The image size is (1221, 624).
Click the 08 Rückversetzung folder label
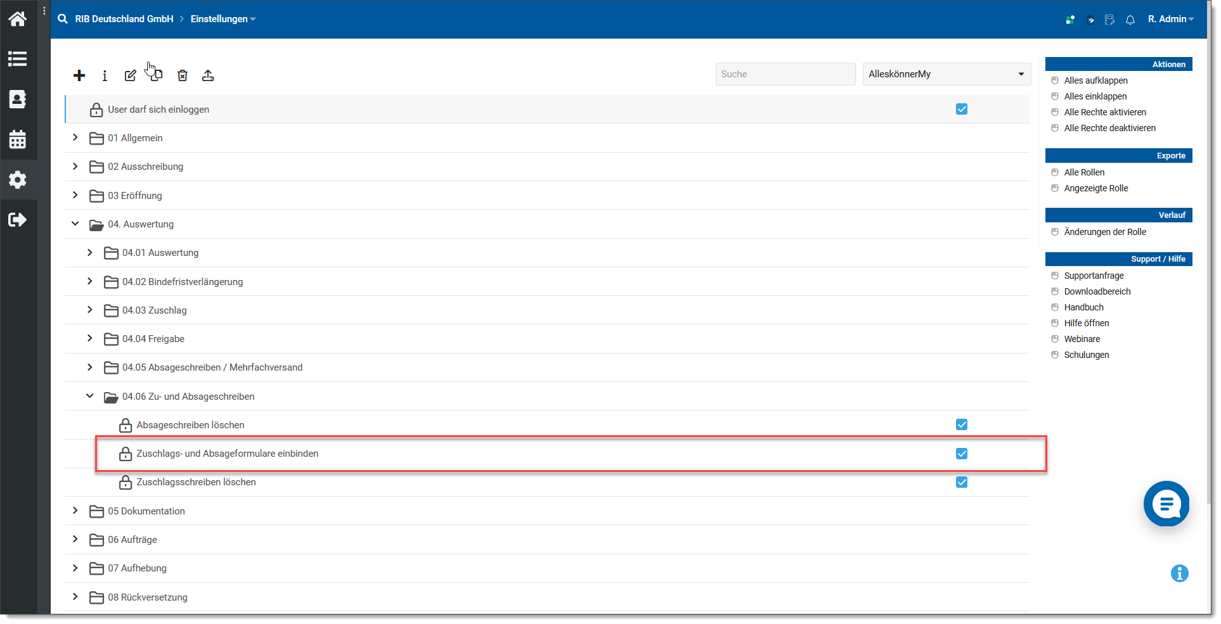click(x=148, y=597)
